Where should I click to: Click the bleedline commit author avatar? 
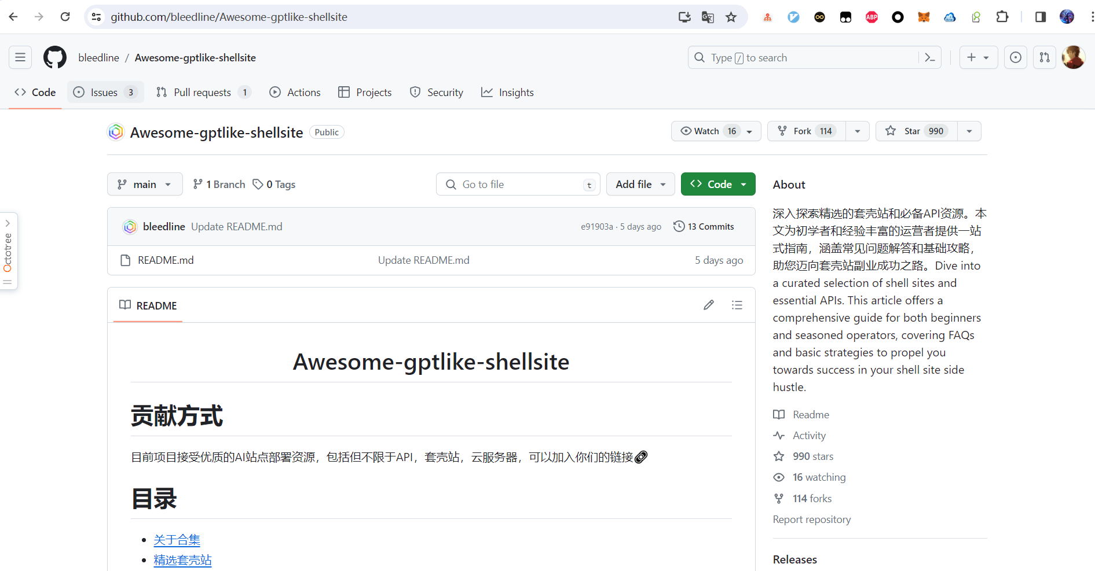[x=130, y=227]
